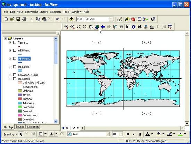Switch to Layout View button
Screen dimensions: 191x144
(x=67, y=128)
